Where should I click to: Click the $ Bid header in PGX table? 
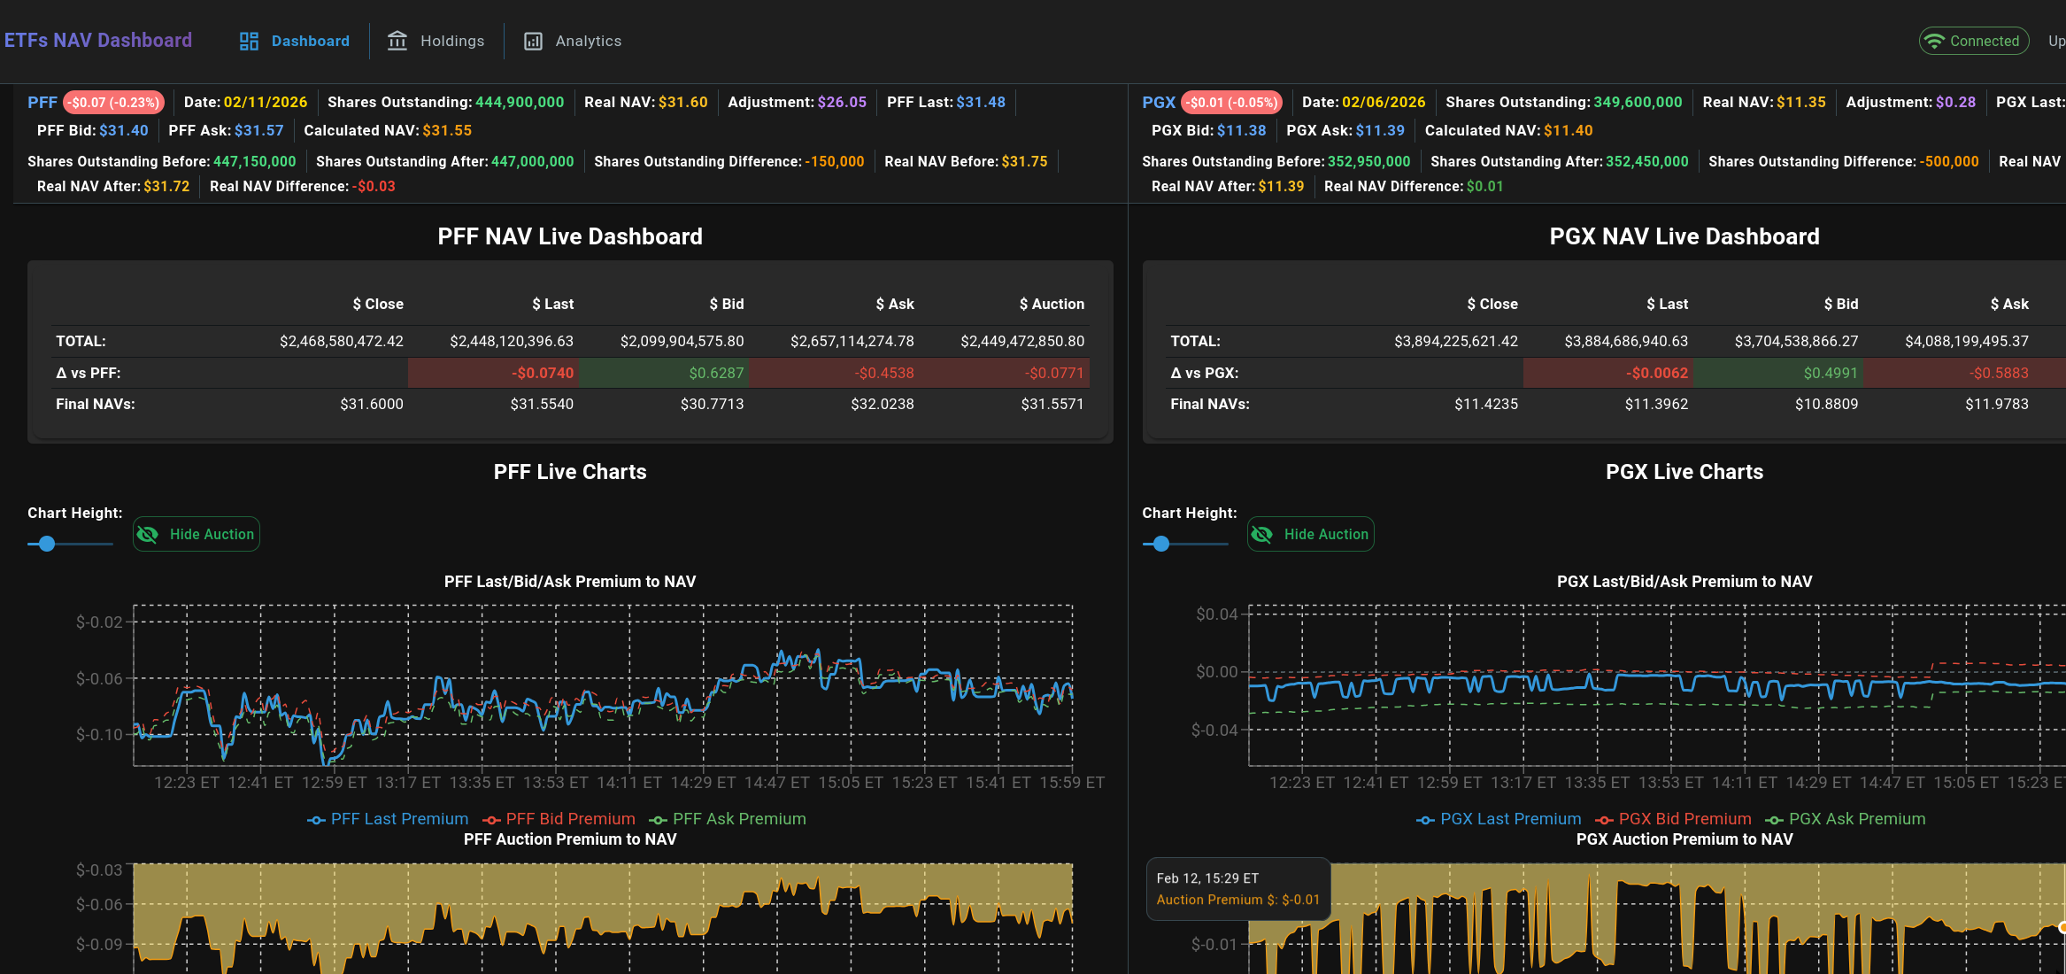click(1841, 304)
